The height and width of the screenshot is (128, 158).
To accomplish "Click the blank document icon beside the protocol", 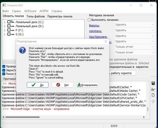I will [x=153, y=95].
